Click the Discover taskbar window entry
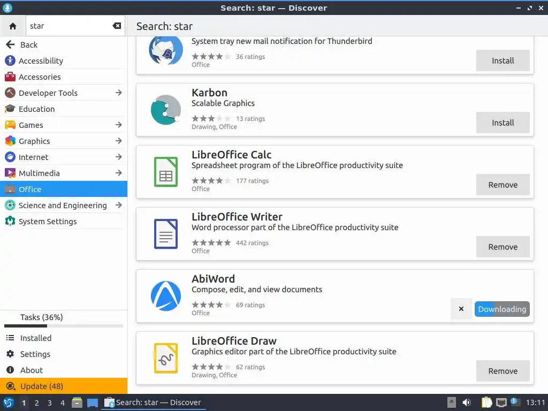The height and width of the screenshot is (411, 548). coord(154,402)
